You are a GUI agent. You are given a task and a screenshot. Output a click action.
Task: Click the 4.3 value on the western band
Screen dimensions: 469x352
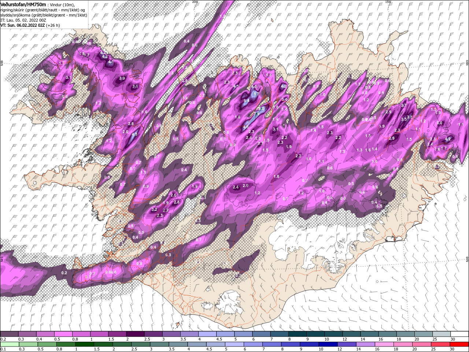(x=134, y=135)
